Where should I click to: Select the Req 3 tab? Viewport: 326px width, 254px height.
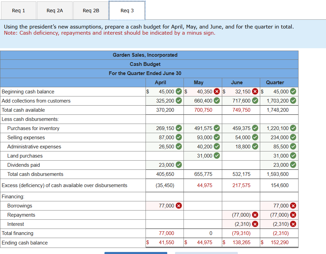click(127, 11)
